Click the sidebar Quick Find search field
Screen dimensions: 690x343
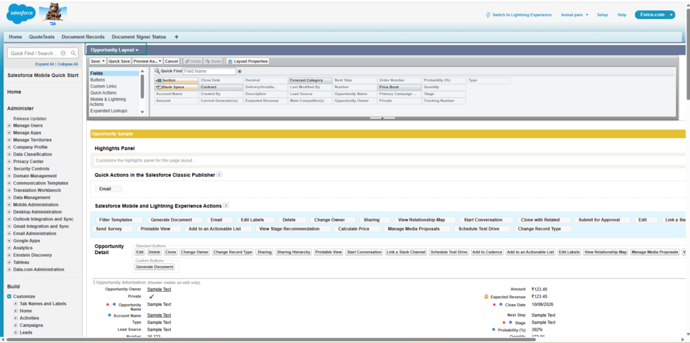coord(33,53)
